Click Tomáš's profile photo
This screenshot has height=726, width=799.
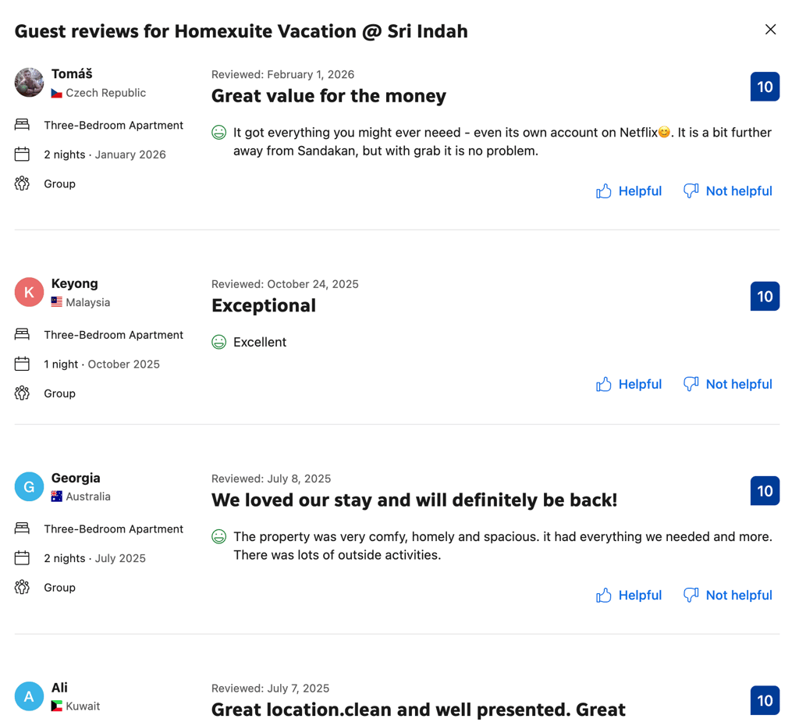pos(29,82)
